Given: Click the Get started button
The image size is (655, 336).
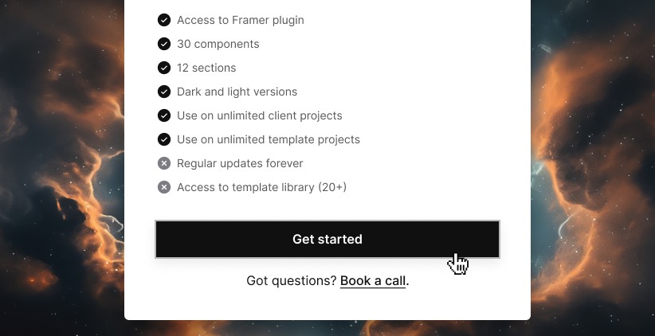Looking at the screenshot, I should click(327, 239).
